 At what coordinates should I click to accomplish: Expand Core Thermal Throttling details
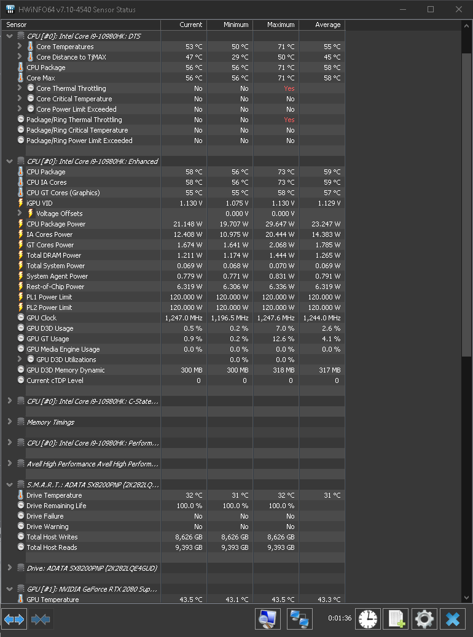[x=20, y=88]
